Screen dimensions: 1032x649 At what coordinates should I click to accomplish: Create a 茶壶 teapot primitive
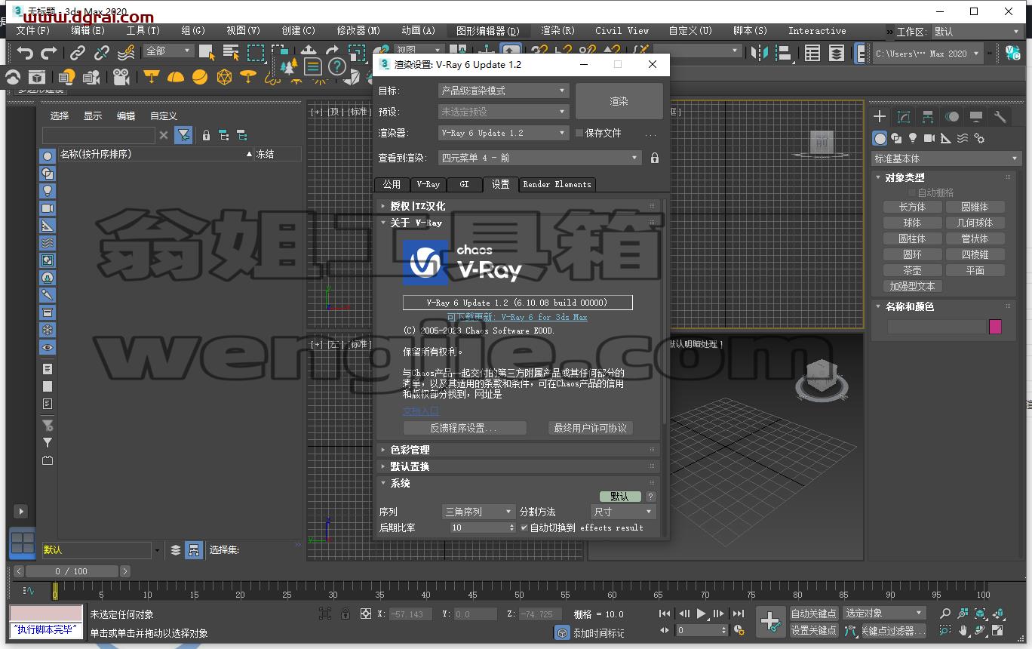(912, 270)
